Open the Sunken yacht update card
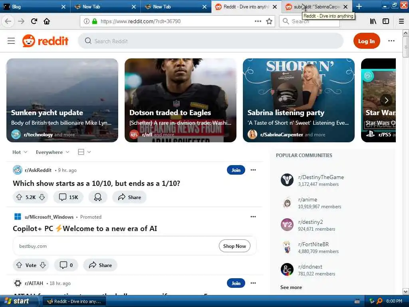Image resolution: width=409 pixels, height=307 pixels. click(62, 100)
